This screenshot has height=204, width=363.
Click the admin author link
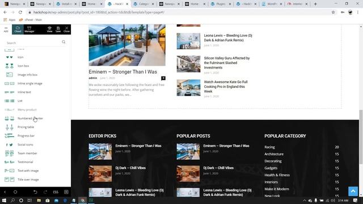click(x=93, y=78)
